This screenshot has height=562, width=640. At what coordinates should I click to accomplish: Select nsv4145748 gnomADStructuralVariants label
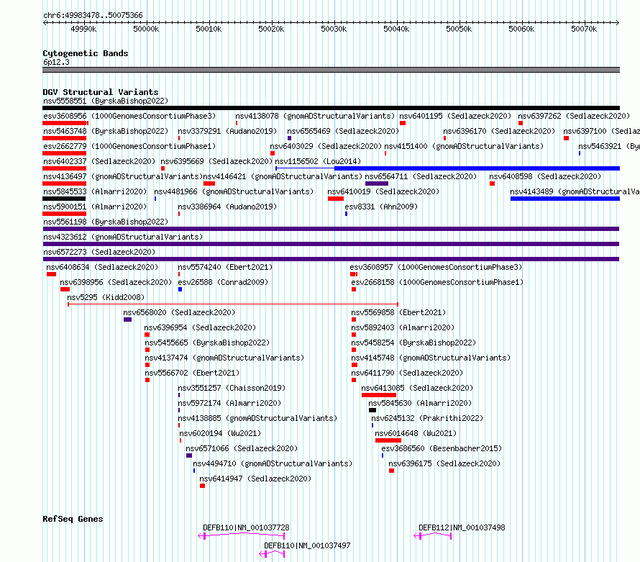pos(431,358)
